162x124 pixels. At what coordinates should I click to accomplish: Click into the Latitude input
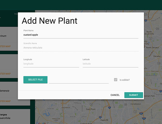[x=110, y=64]
